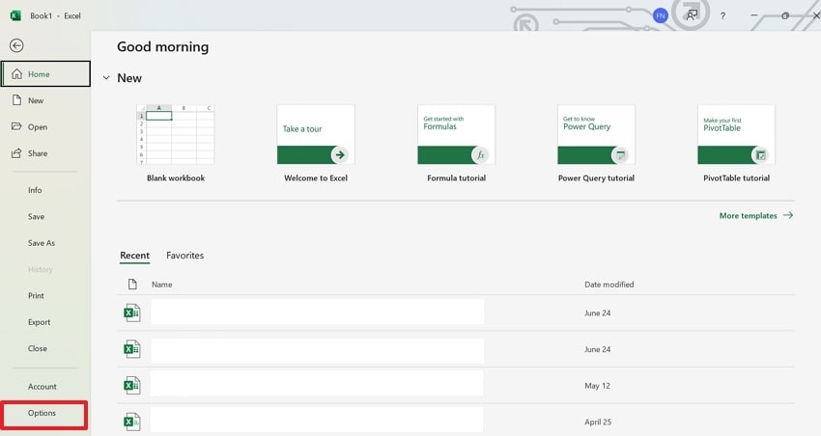Open the Welcome to Excel tour template
Viewport: 821px width, 436px height.
click(x=316, y=135)
